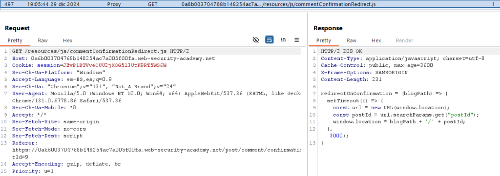500x176 pixels.
Task: Toggle line wrapping icon in Request toolbar
Action: (269, 40)
